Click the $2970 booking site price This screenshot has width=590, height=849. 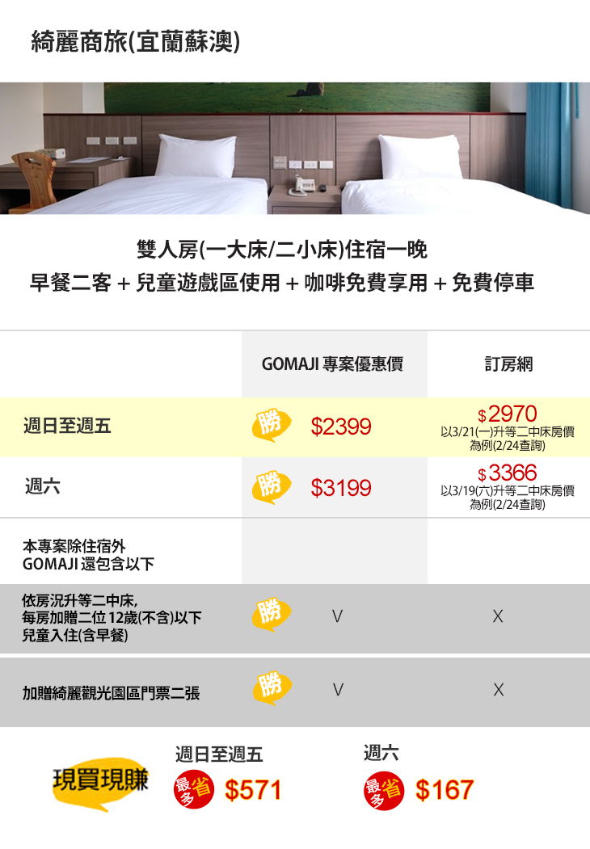[x=508, y=414]
